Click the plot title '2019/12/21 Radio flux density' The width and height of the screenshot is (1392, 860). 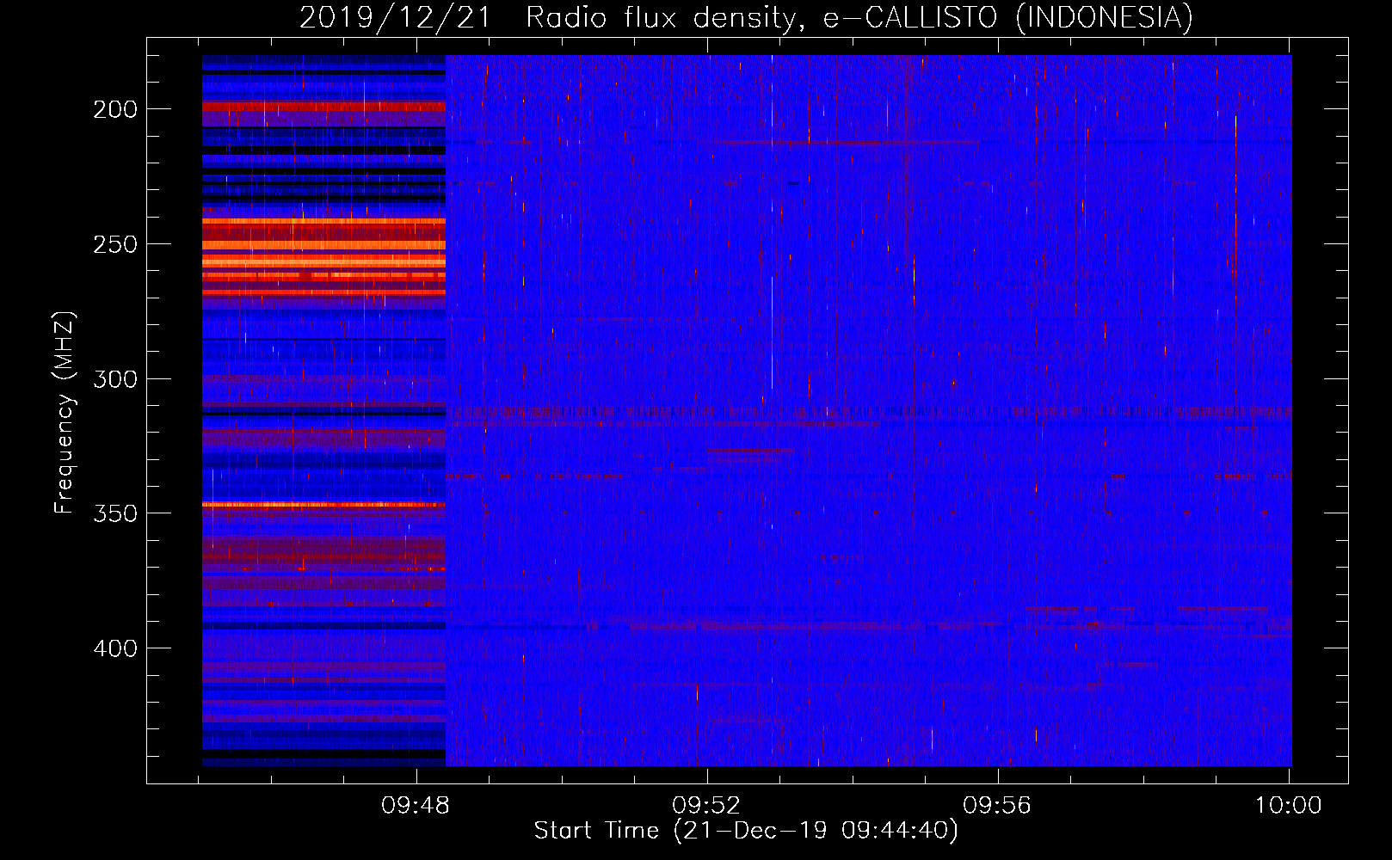[x=746, y=17]
